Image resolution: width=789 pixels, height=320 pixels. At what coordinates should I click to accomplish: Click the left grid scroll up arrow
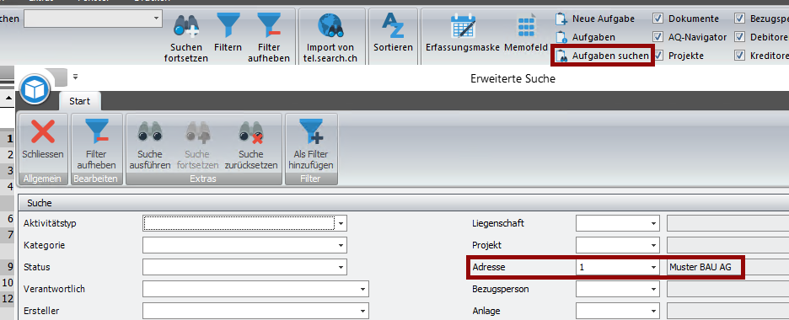(8, 99)
